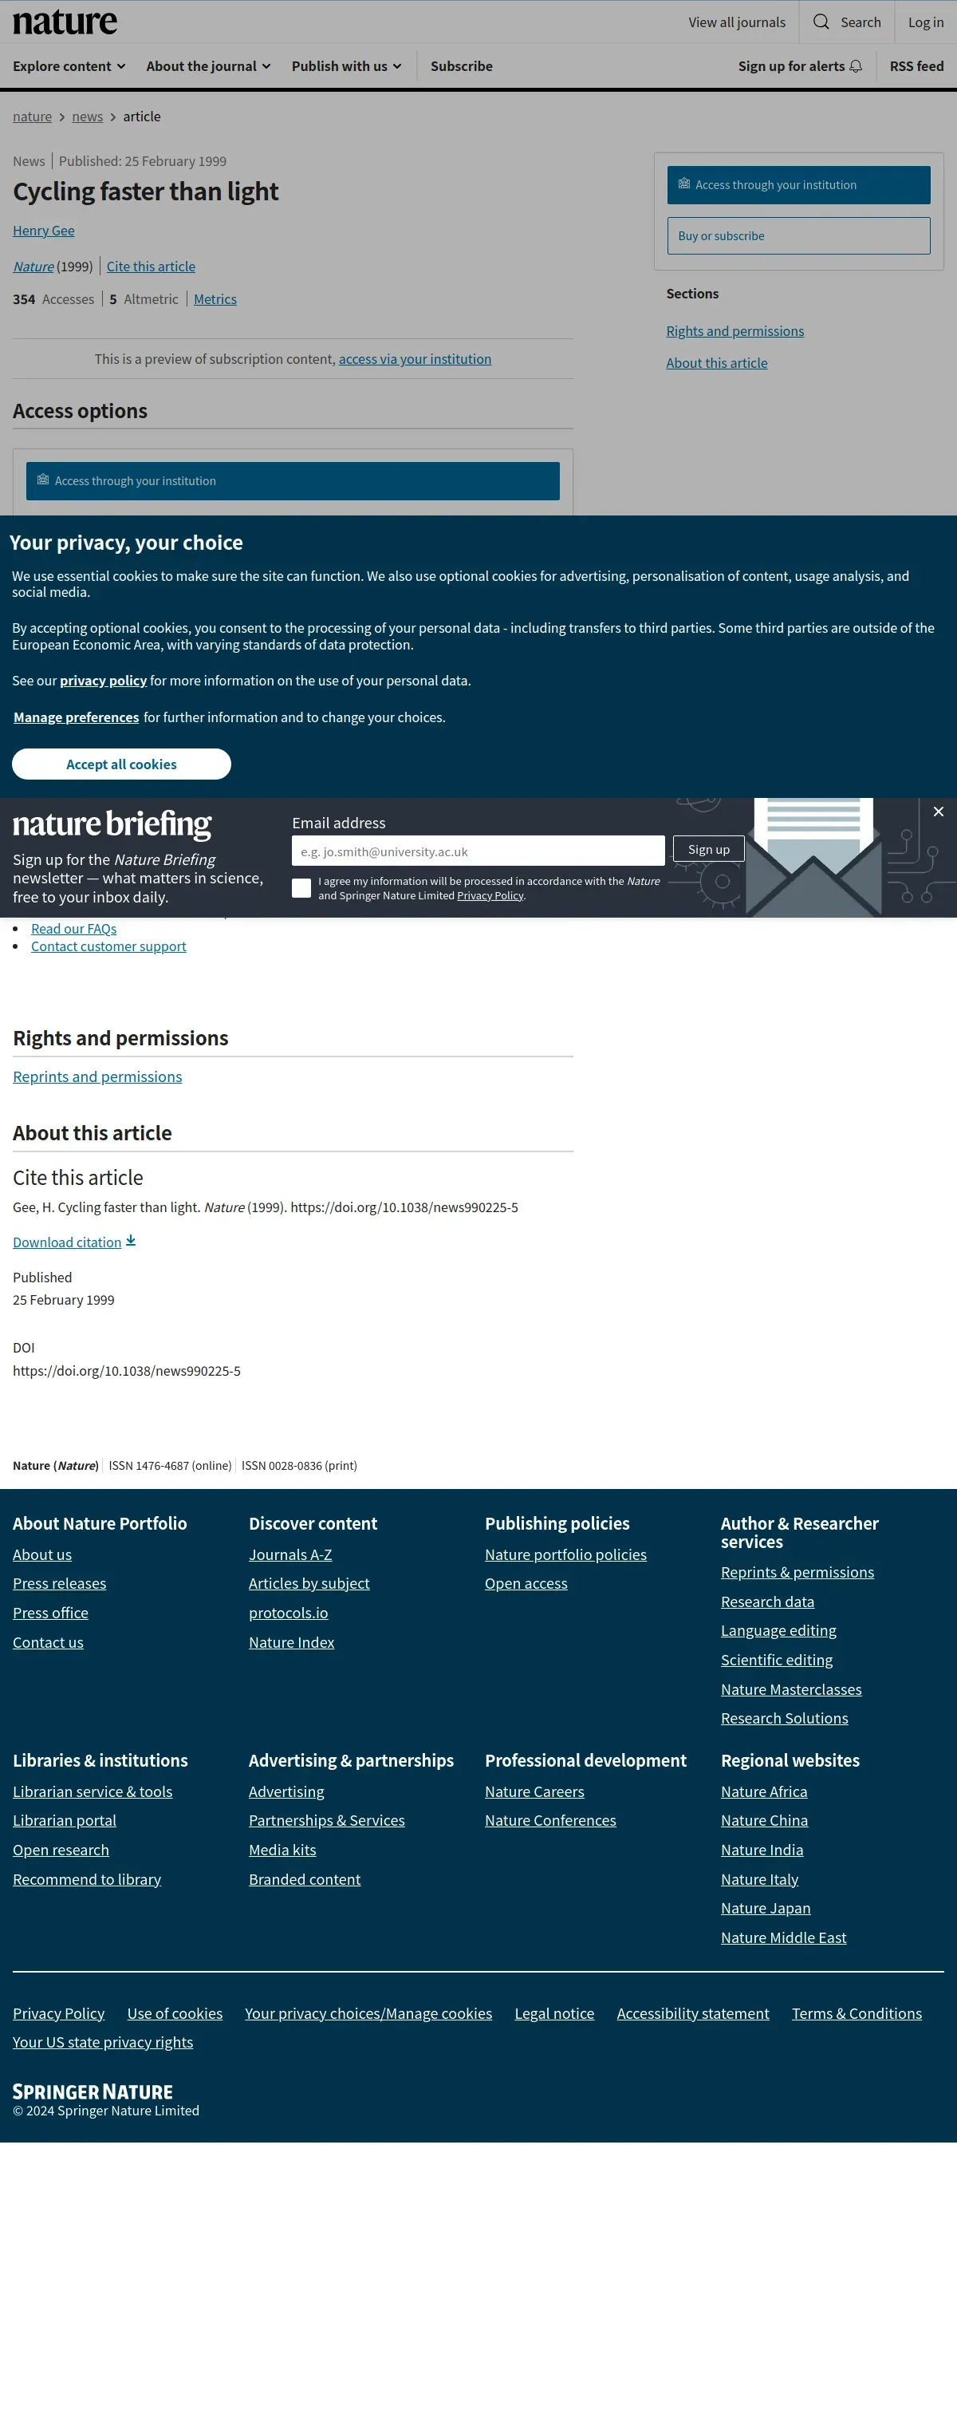Click Cite this article link
Viewport: 957px width, 2425px height.
point(151,267)
